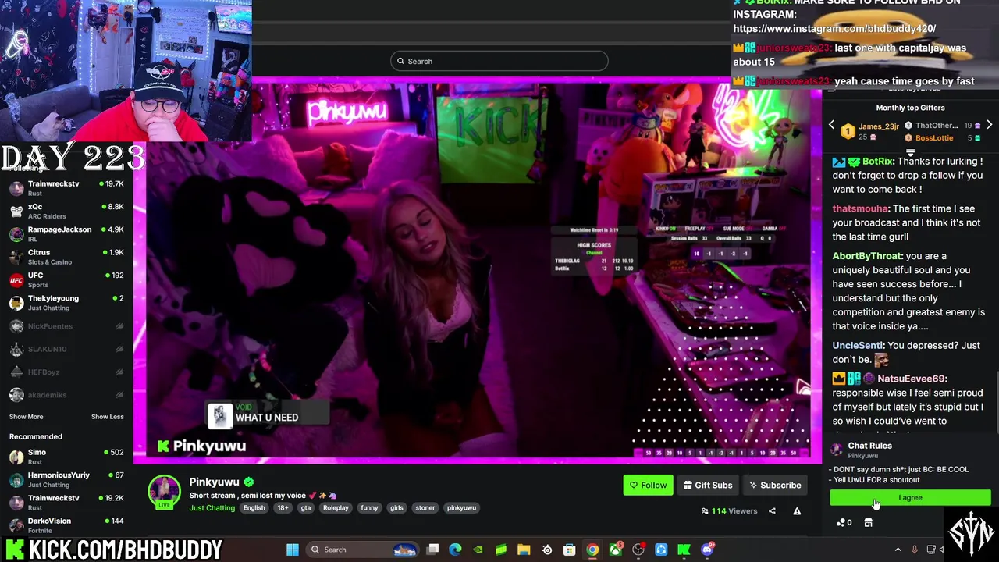The height and width of the screenshot is (562, 999).
Task: Click the channel points icon showing 0
Action: (x=844, y=523)
